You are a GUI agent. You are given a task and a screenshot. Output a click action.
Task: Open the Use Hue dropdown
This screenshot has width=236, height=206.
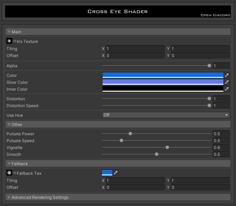(166, 115)
